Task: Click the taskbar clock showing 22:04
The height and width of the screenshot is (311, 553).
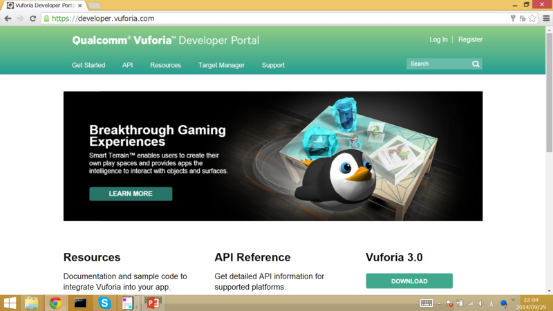Action: 531,303
